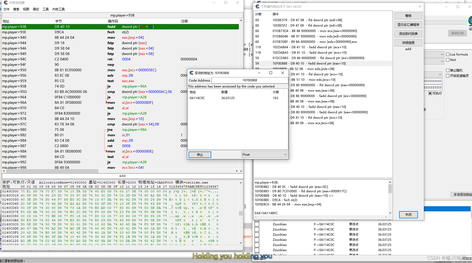The width and height of the screenshot is (472, 263).
Task: Open the 视图 menu
Action: click(x=26, y=9)
